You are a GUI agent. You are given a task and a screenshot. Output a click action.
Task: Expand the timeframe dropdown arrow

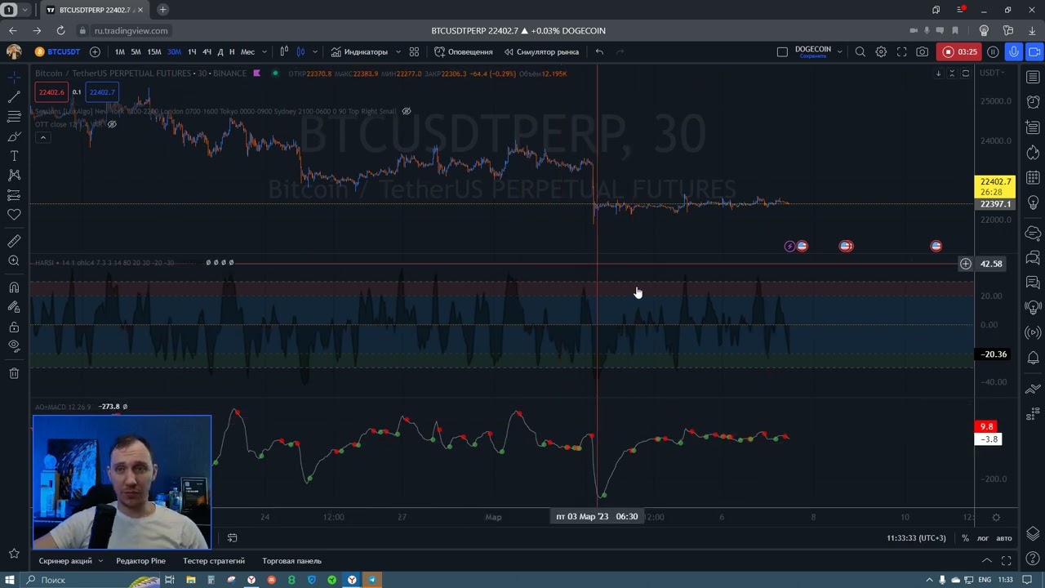tap(264, 51)
